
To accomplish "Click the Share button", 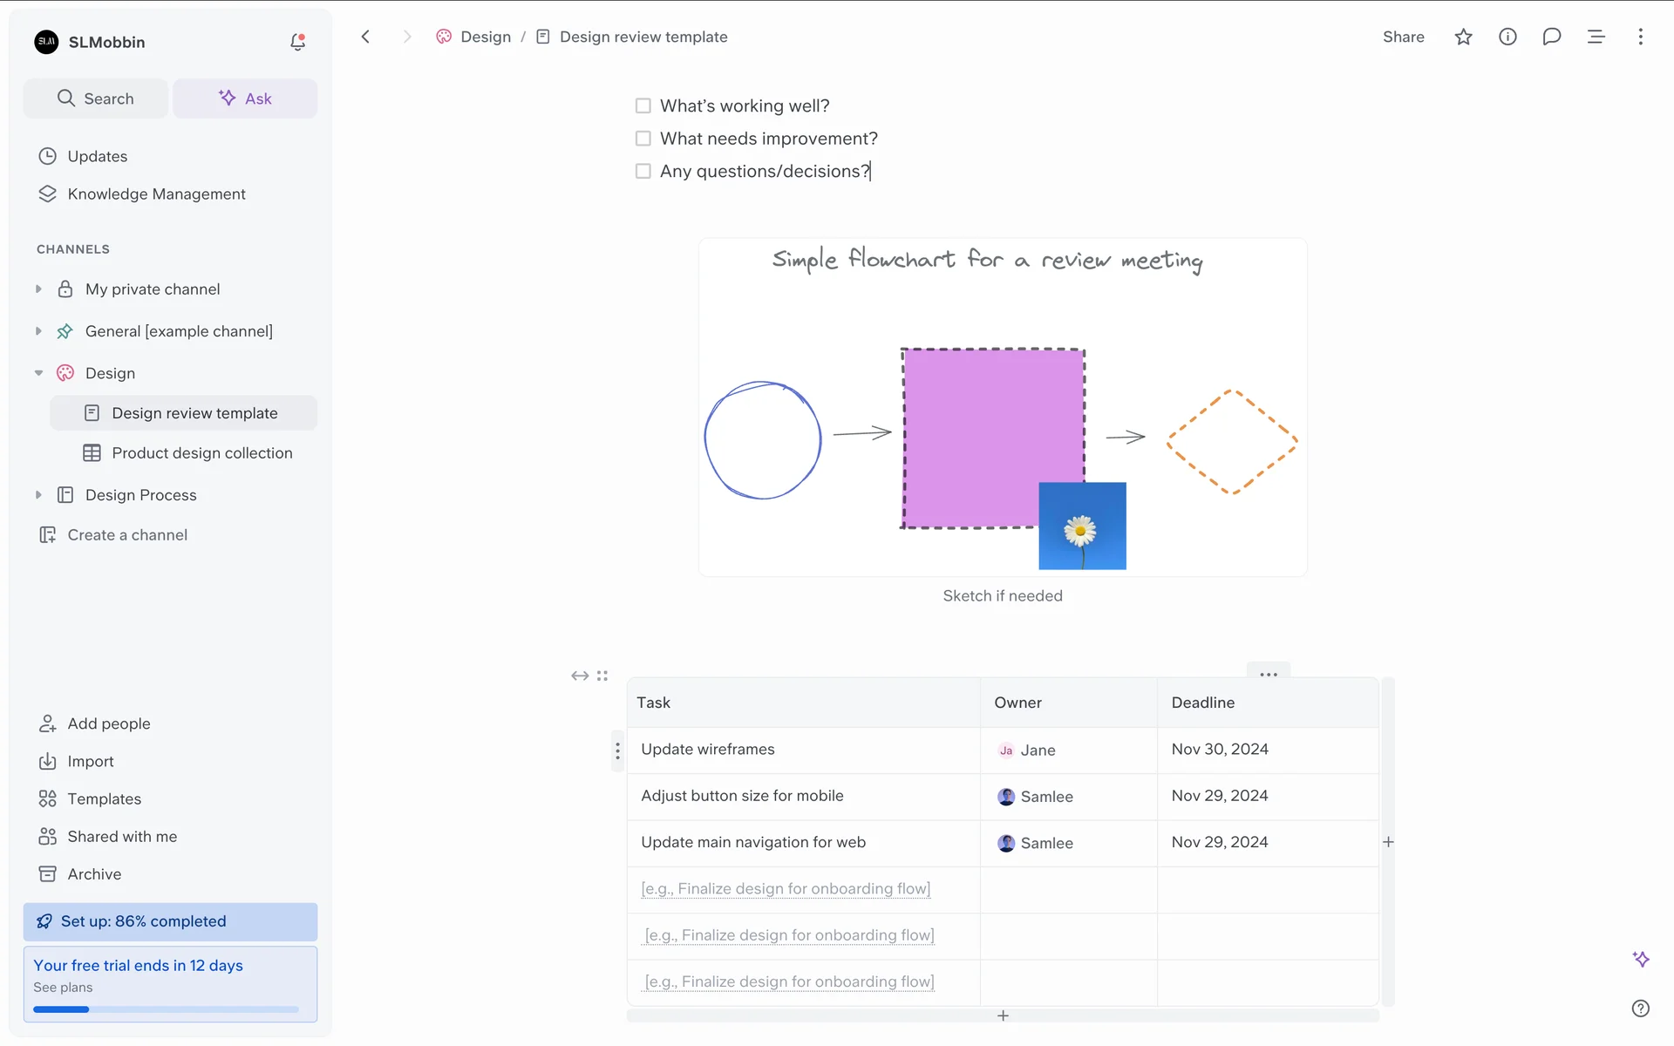I will (x=1403, y=37).
